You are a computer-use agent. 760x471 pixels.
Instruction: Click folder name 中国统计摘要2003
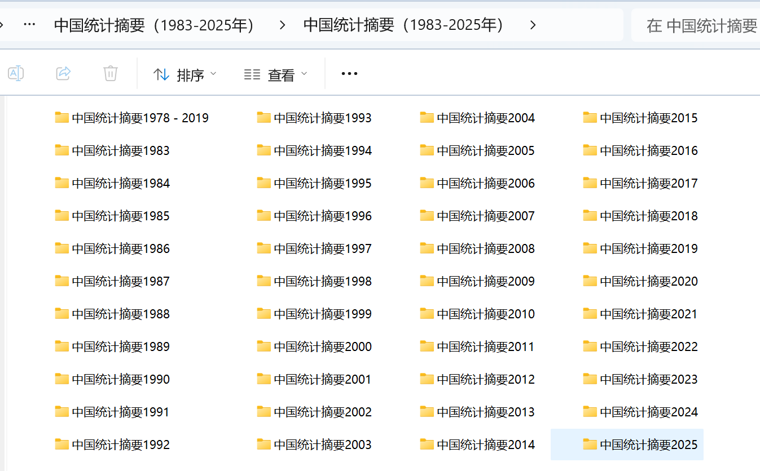[323, 445]
